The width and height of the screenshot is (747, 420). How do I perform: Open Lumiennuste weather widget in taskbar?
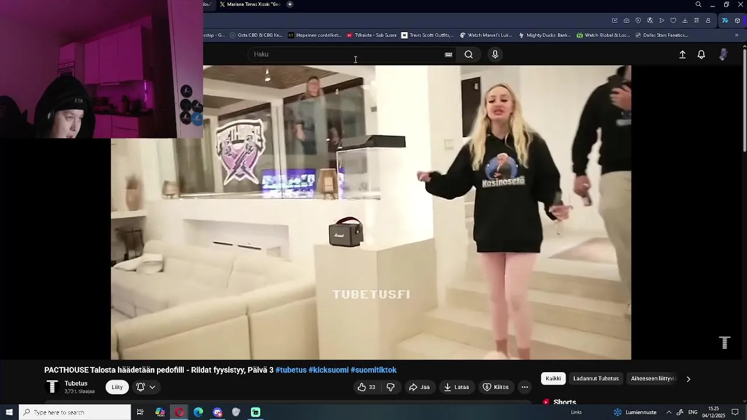[x=635, y=412]
